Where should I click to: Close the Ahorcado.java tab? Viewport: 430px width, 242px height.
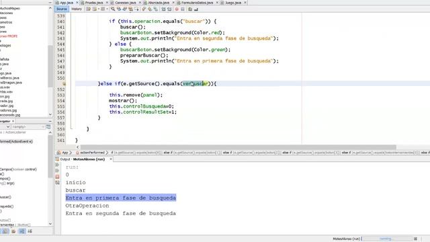[x=173, y=3]
